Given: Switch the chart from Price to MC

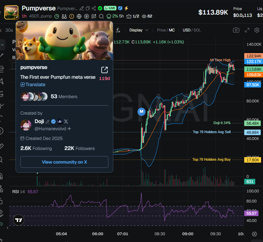Looking at the screenshot, I should coord(172,30).
